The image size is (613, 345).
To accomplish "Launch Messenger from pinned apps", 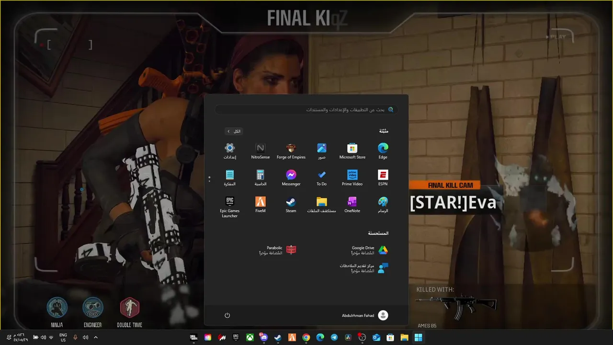I will (291, 178).
